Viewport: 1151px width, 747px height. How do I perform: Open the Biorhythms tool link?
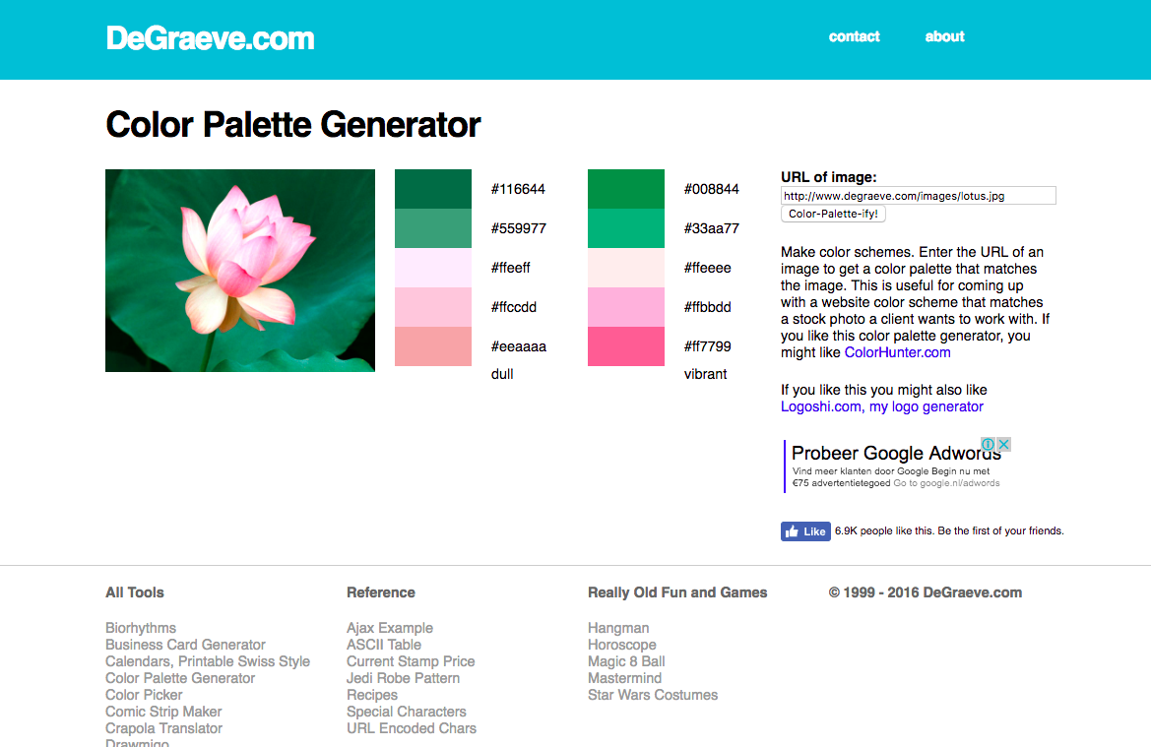pos(141,628)
